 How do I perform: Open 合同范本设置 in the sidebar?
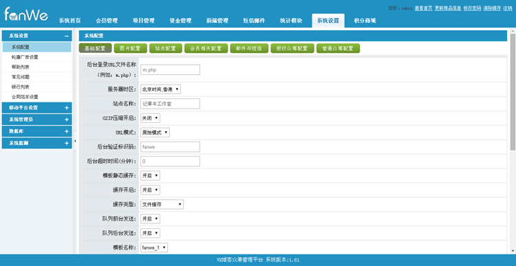coord(36,97)
